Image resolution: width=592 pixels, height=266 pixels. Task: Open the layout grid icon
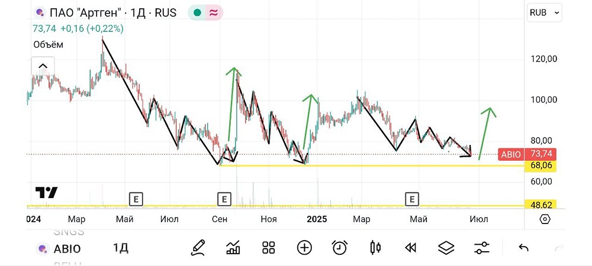[268, 248]
